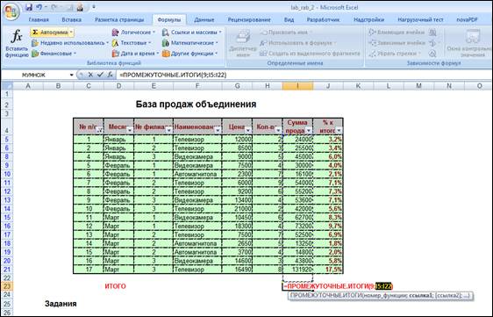Open Math functions dropdown
The width and height of the screenshot is (493, 317).
(189, 43)
